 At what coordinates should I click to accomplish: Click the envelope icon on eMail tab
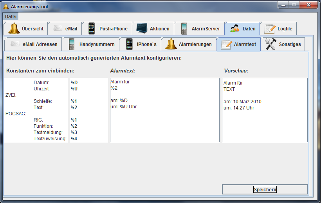pyautogui.click(x=58, y=28)
